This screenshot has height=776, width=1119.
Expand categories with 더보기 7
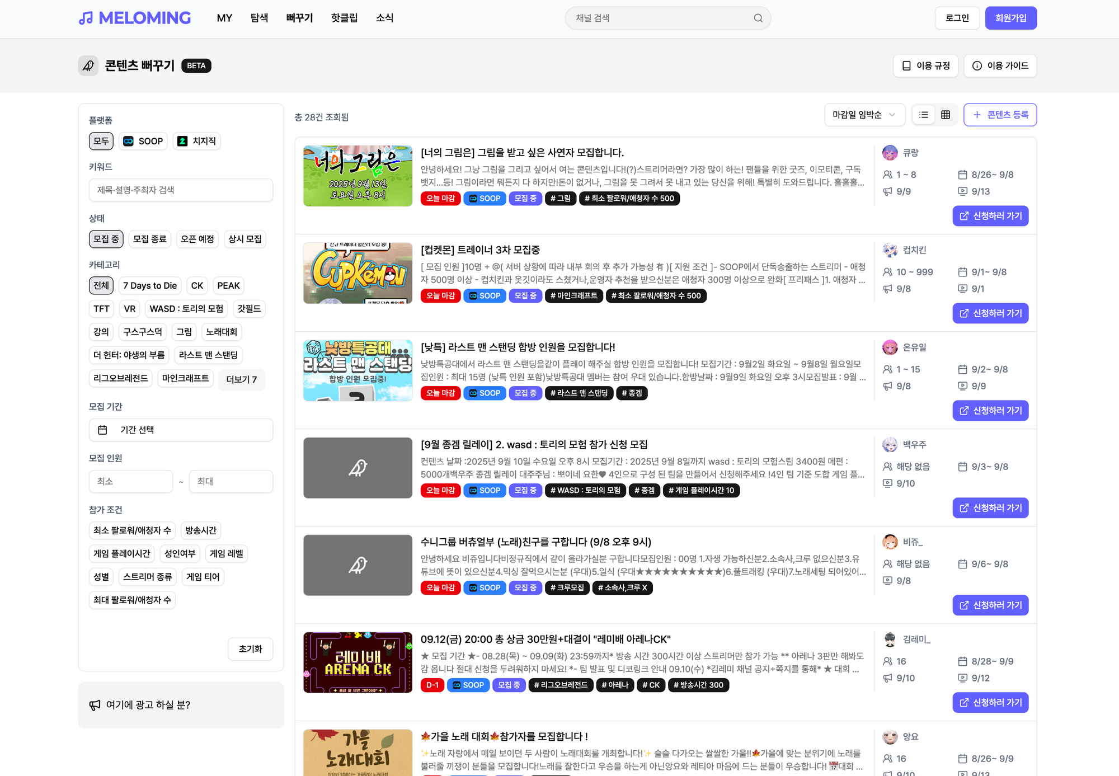click(241, 379)
